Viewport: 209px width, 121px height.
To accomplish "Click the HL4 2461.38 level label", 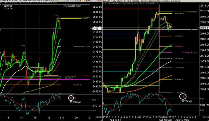I will [x=179, y=79].
